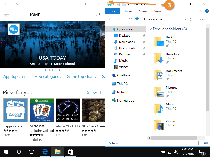
Task: Select Pictures in the navigation pane
Action: click(124, 54)
